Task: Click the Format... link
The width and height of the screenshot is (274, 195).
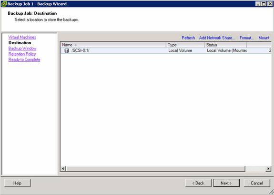Action: pos(247,38)
